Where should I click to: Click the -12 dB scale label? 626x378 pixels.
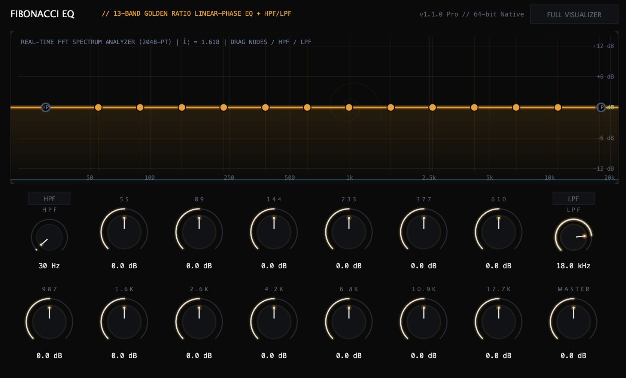pyautogui.click(x=604, y=168)
